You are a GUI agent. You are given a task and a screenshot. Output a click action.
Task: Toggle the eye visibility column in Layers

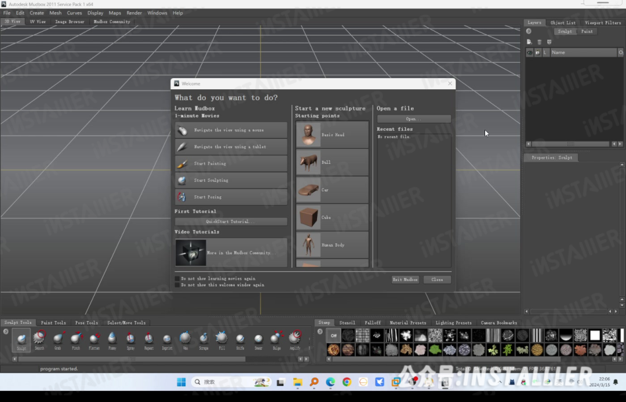tap(529, 52)
